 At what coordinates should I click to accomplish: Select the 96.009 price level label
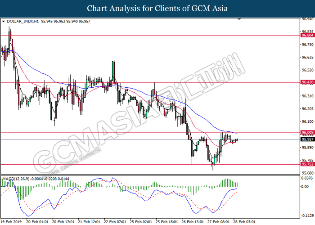(x=307, y=132)
